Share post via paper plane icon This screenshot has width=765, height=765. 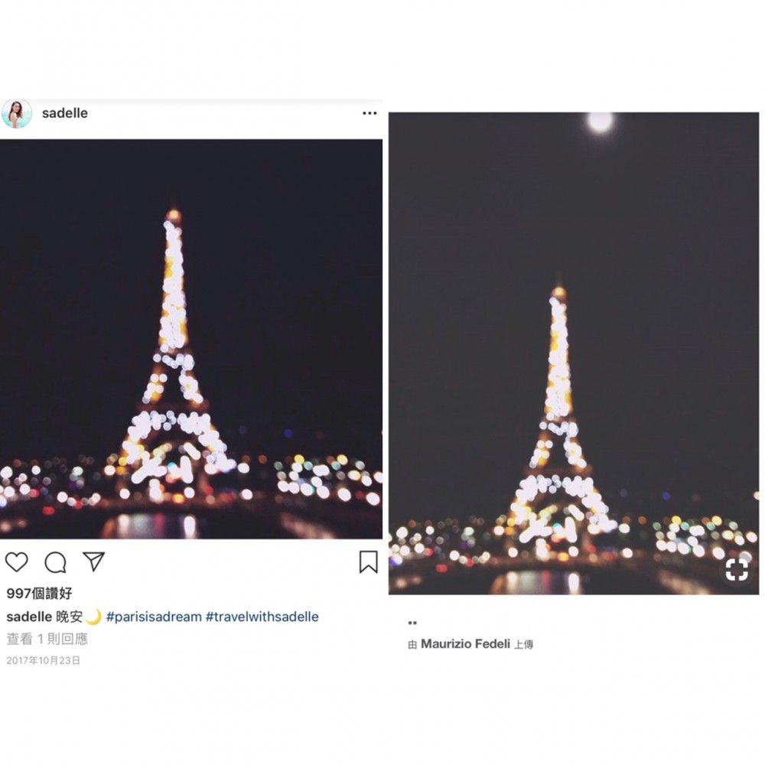[x=93, y=562]
